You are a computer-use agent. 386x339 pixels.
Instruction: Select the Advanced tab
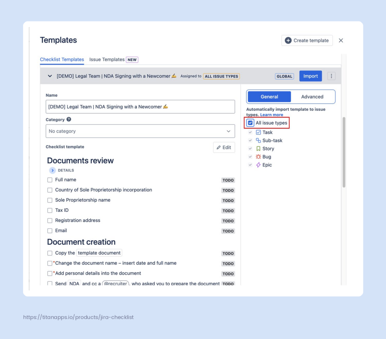coord(312,97)
